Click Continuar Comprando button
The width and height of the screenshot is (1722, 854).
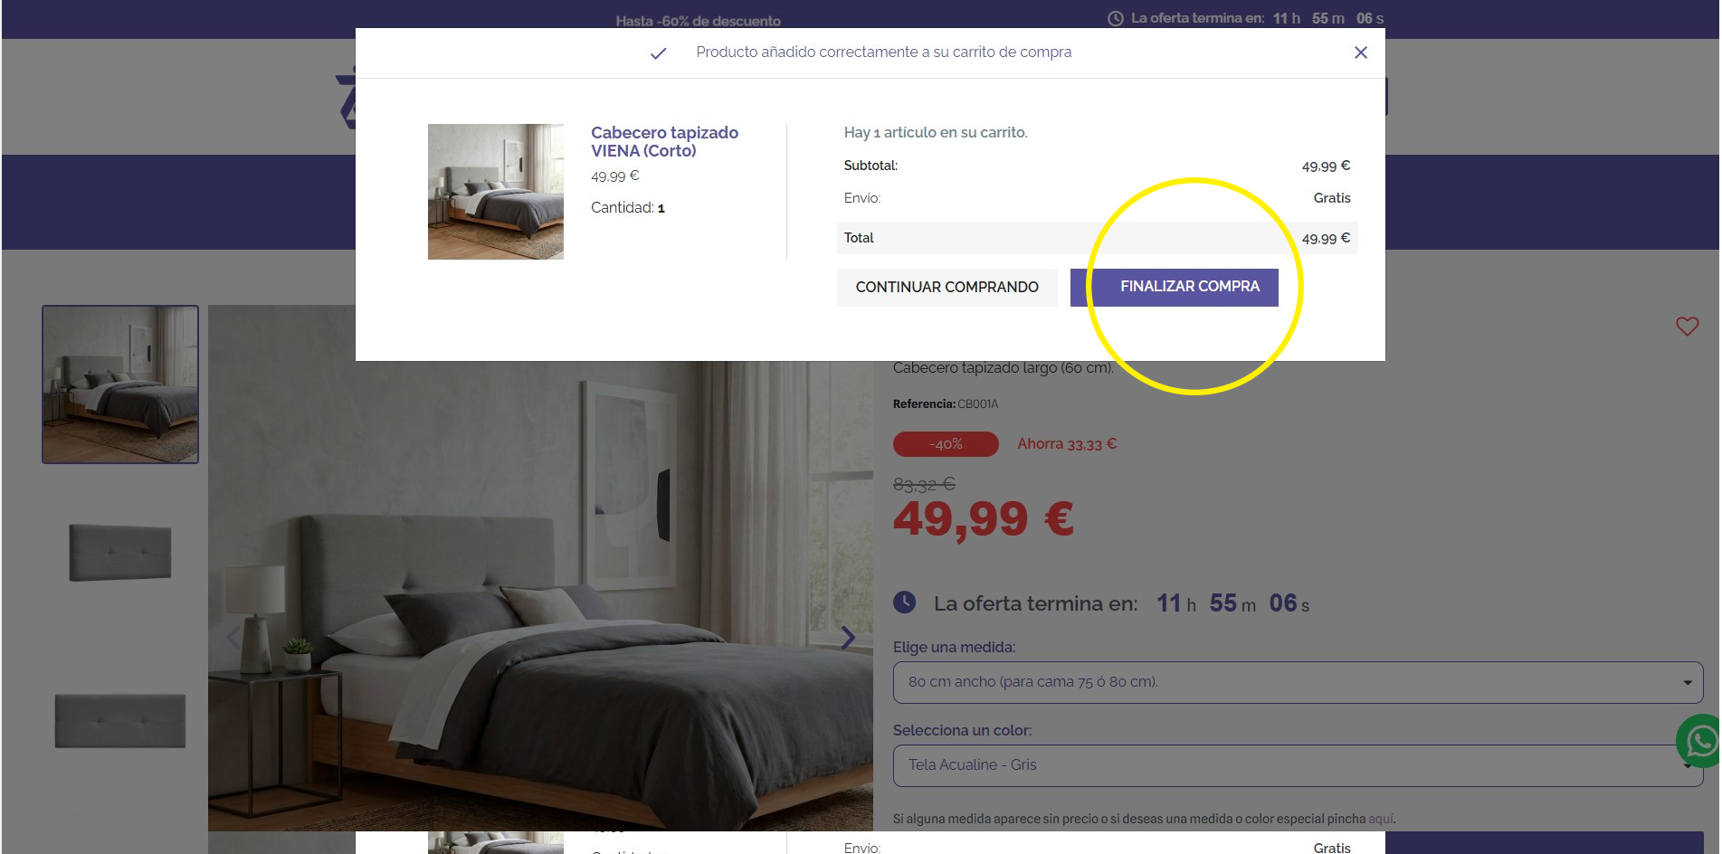[947, 287]
